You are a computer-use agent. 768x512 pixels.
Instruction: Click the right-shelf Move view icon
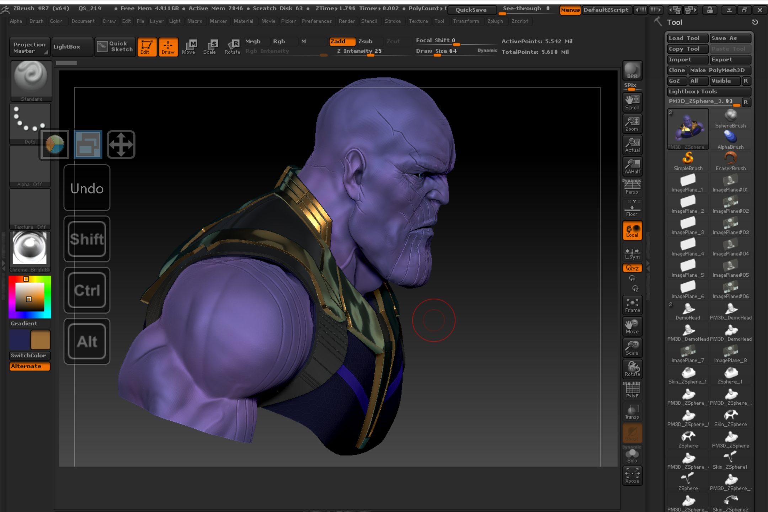(632, 326)
